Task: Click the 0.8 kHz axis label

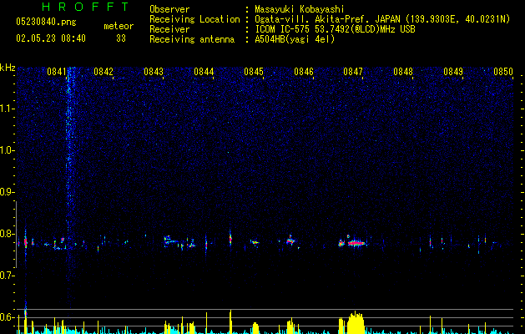Action: [x=8, y=234]
